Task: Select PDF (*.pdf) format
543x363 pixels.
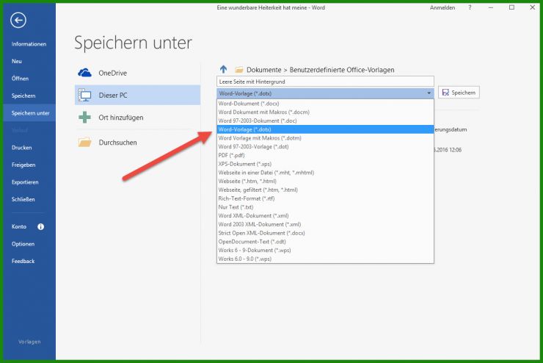Action: [325, 155]
